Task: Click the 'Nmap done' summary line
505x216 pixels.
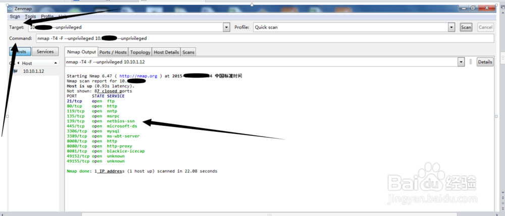Action: click(x=142, y=171)
